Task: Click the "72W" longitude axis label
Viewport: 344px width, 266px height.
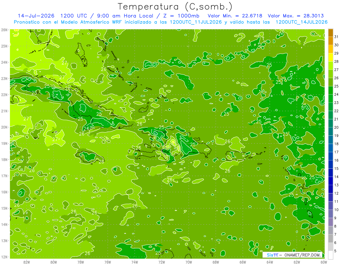Action: point(162,262)
